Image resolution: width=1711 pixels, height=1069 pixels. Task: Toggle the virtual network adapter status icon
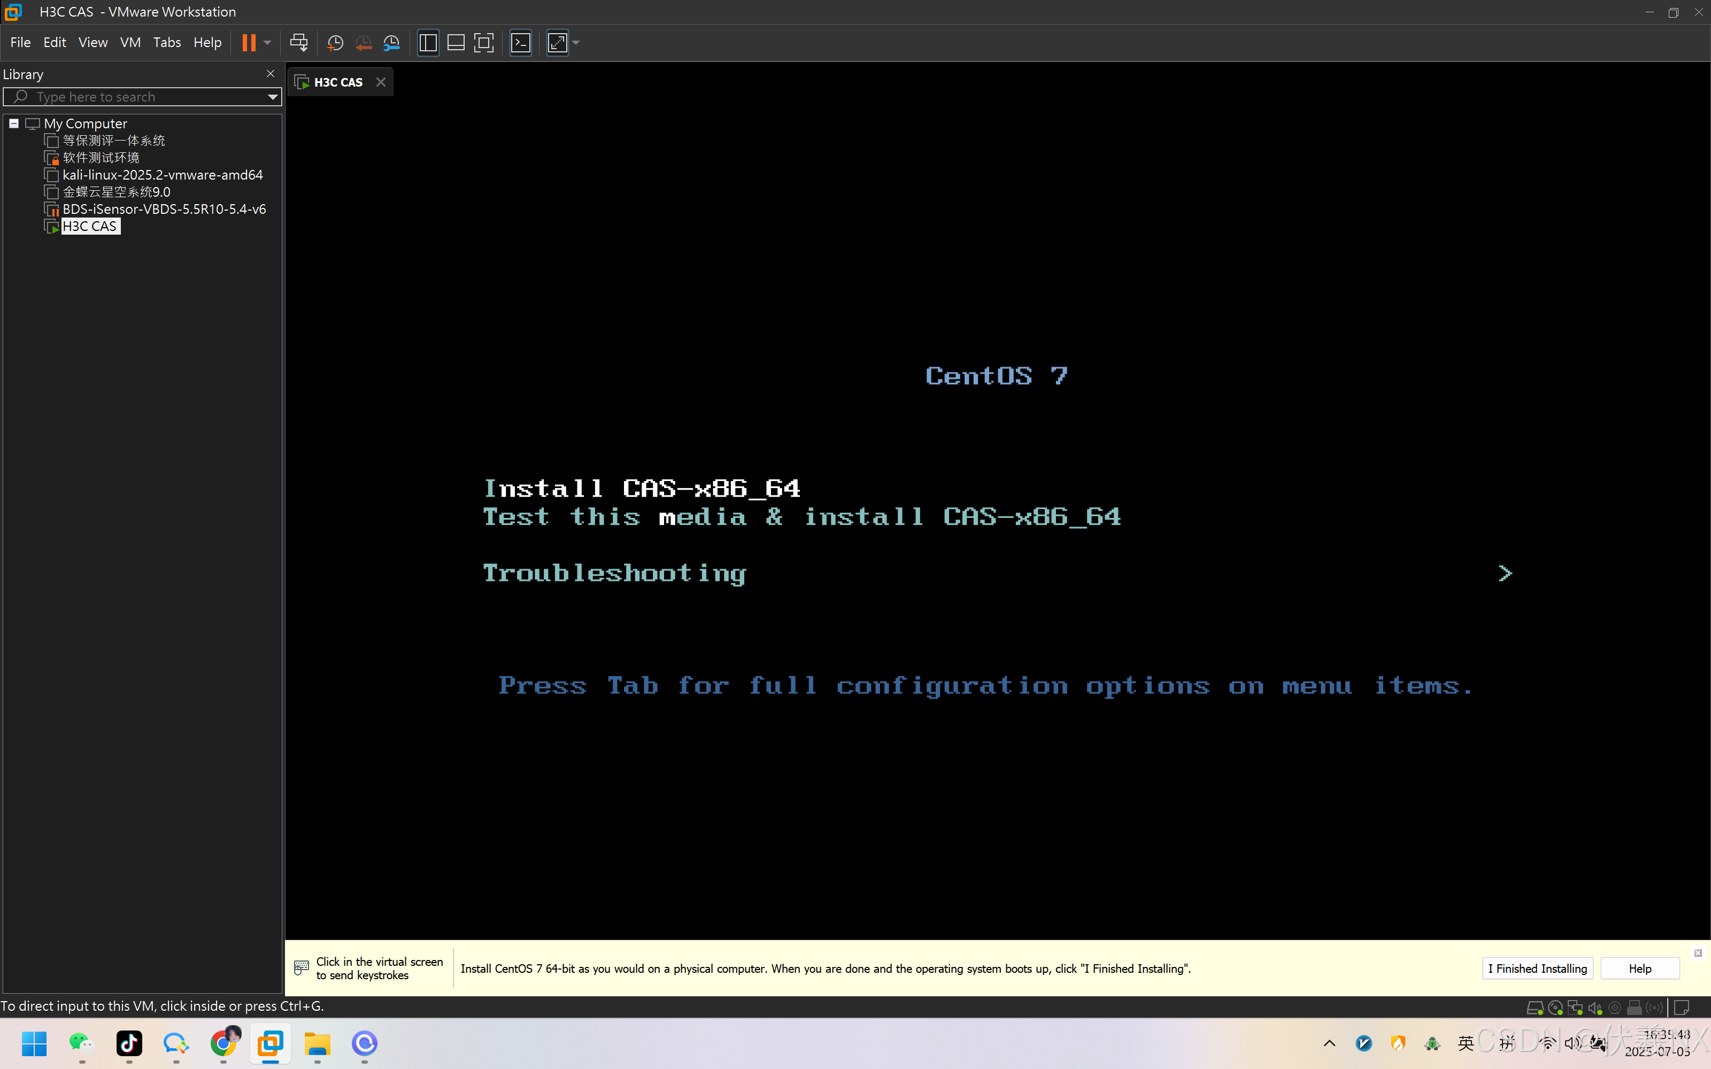coord(1575,1008)
